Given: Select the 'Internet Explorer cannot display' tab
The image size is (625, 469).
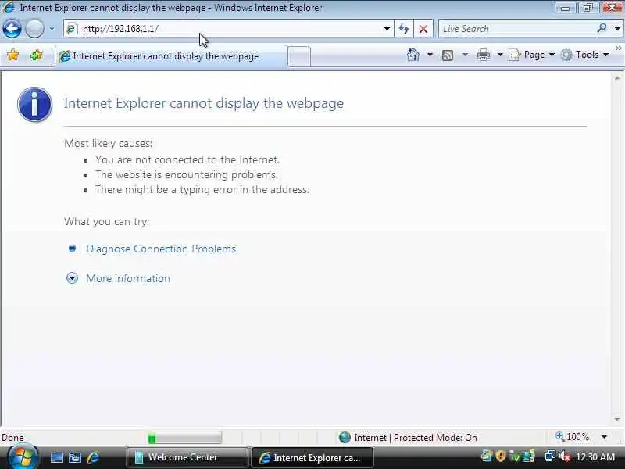Looking at the screenshot, I should (171, 56).
